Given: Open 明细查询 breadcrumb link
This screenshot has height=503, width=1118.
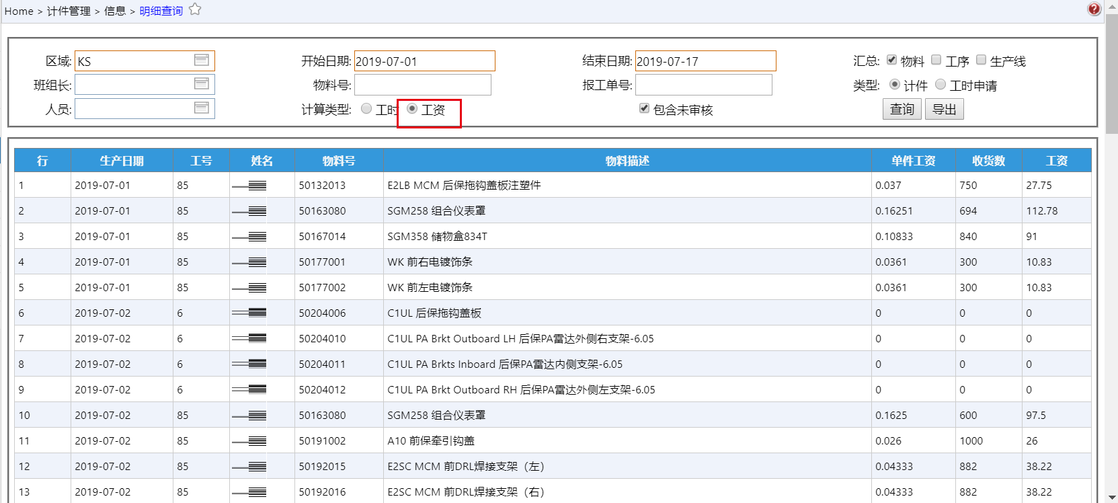Looking at the screenshot, I should pyautogui.click(x=161, y=11).
